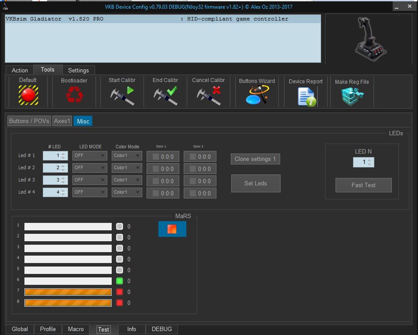Open the Buttons / POVs tab

[x=29, y=121]
